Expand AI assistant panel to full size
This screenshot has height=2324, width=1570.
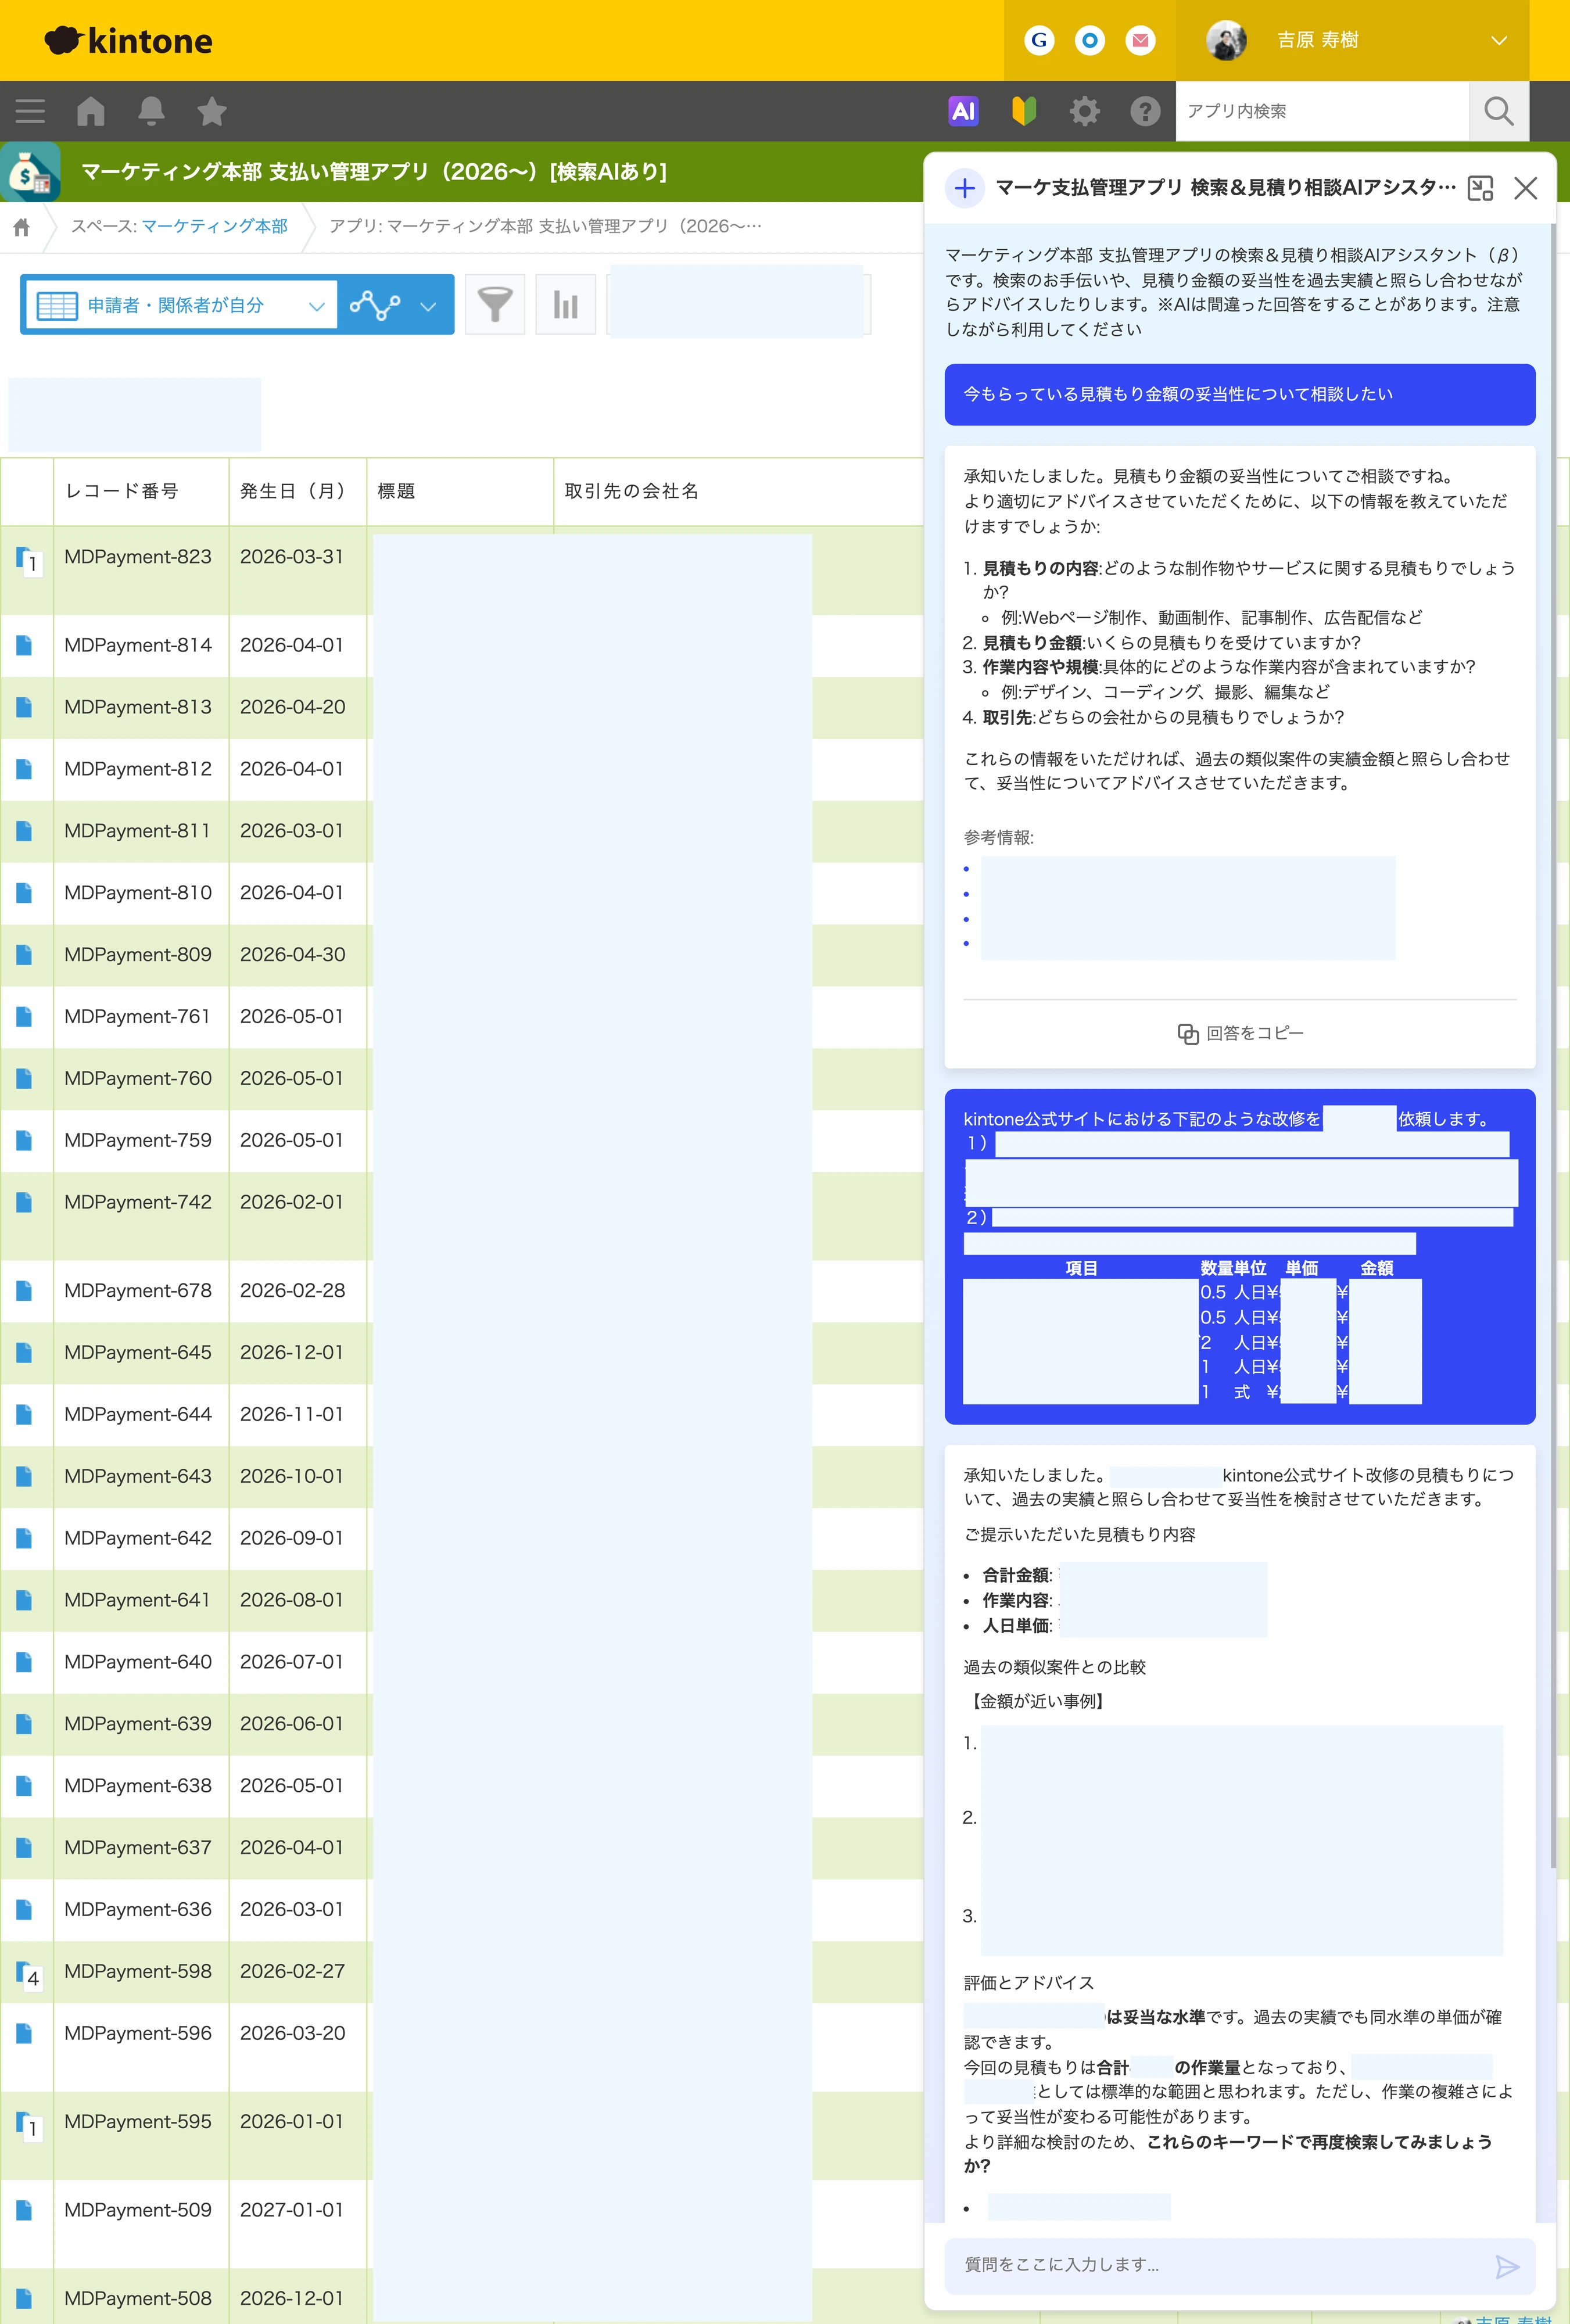[1480, 188]
